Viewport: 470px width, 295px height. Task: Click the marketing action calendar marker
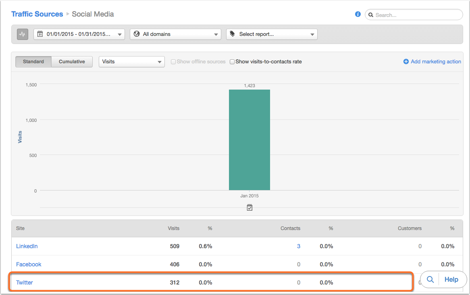click(x=250, y=207)
